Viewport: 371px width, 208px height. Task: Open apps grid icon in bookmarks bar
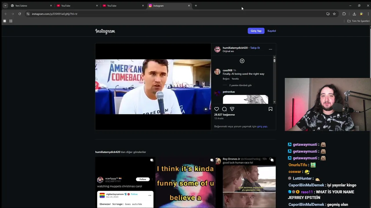point(11,21)
